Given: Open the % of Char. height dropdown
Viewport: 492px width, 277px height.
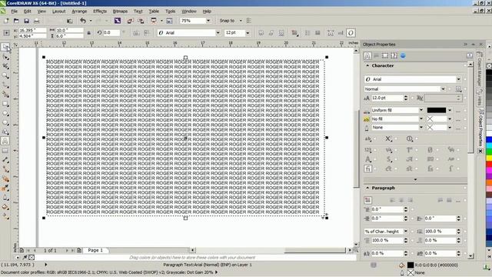Looking at the screenshot, I should tap(405, 231).
